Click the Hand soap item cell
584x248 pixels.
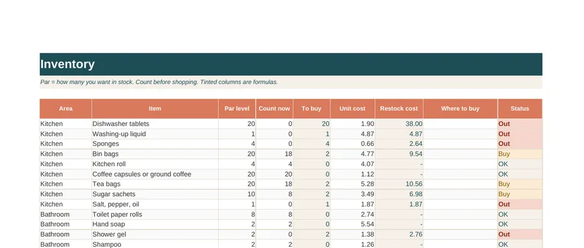pos(155,224)
